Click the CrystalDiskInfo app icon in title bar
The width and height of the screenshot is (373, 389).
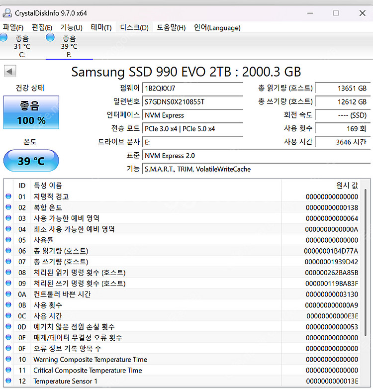[7, 13]
